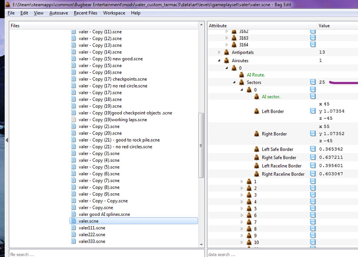Open the Workspace menu
The image size is (358, 257).
pos(114,13)
